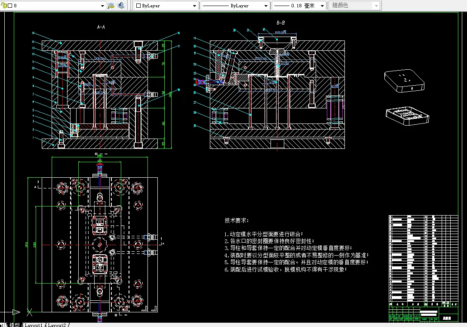Open the color control ByLayer dropdown

(x=194, y=6)
